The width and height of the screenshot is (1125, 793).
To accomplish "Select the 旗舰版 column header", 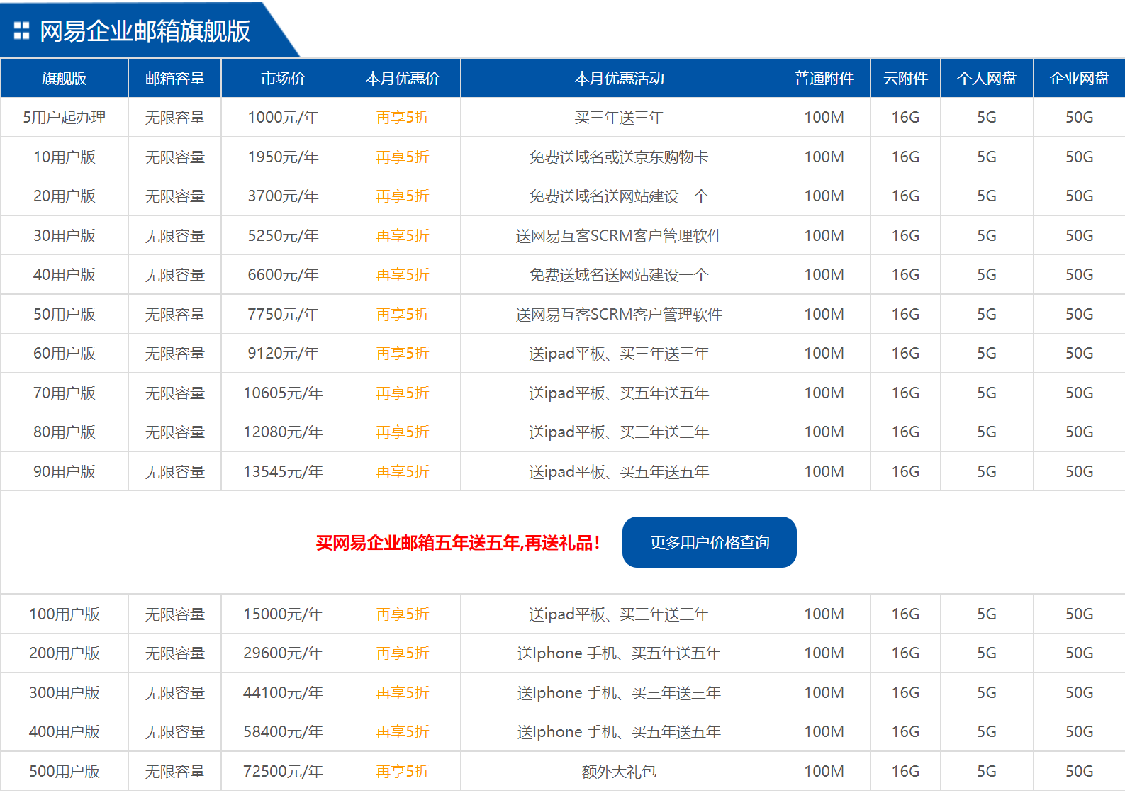I will point(64,79).
